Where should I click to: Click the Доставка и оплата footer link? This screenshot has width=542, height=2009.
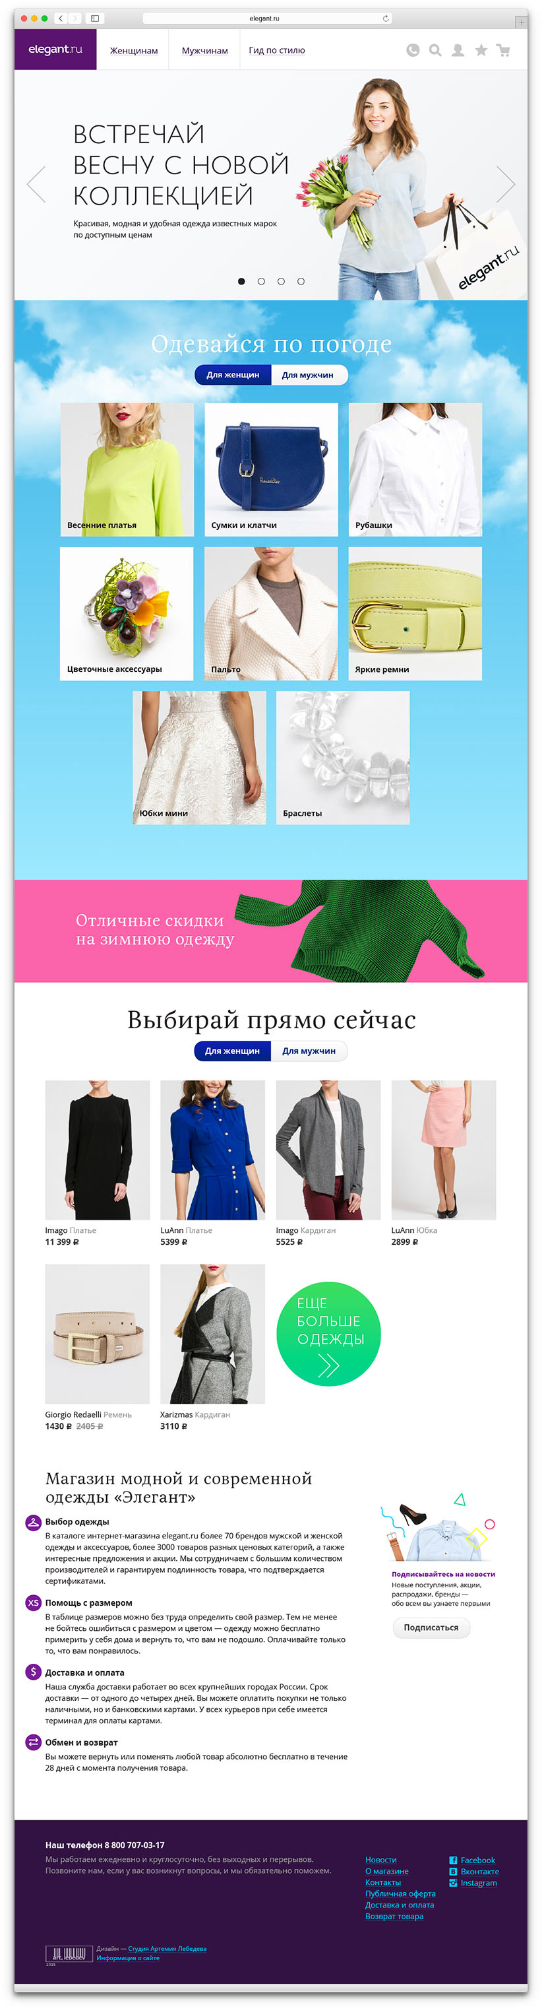(x=400, y=1905)
